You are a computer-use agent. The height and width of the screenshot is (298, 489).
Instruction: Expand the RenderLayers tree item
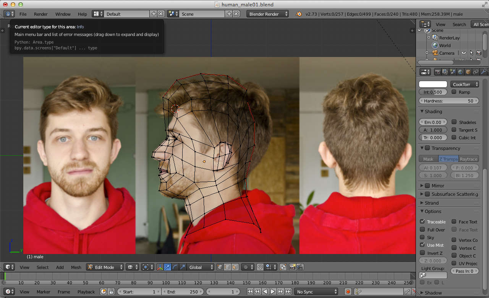coord(429,37)
